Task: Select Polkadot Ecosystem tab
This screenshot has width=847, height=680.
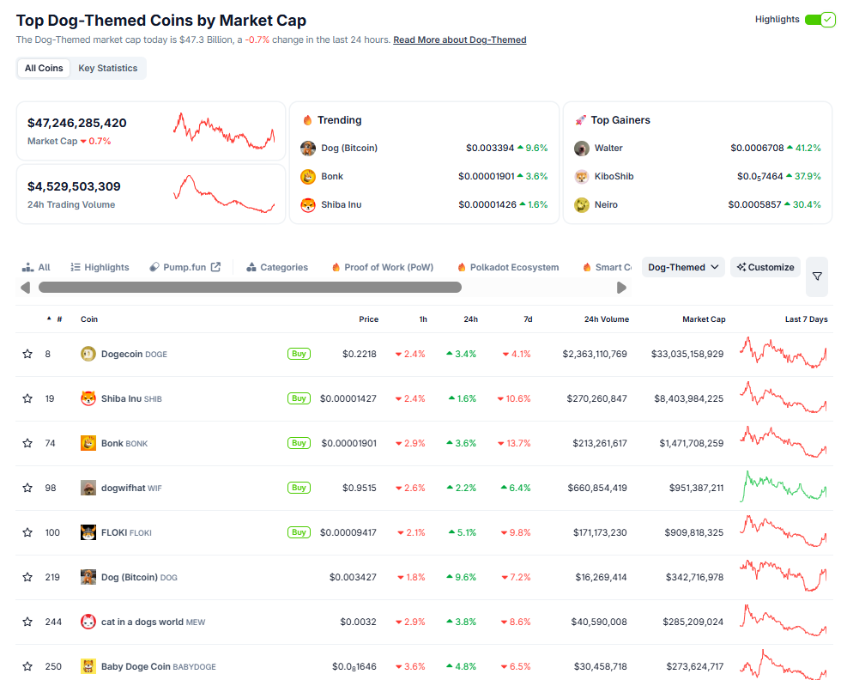Action: [x=508, y=267]
